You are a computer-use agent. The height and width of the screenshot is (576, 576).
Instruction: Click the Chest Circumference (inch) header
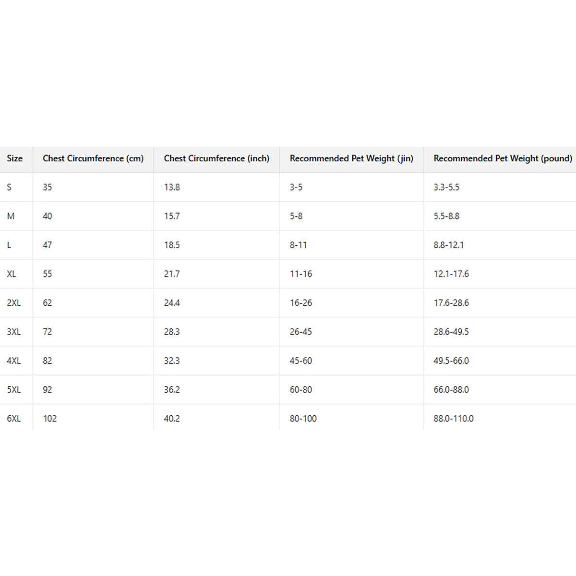click(x=216, y=158)
